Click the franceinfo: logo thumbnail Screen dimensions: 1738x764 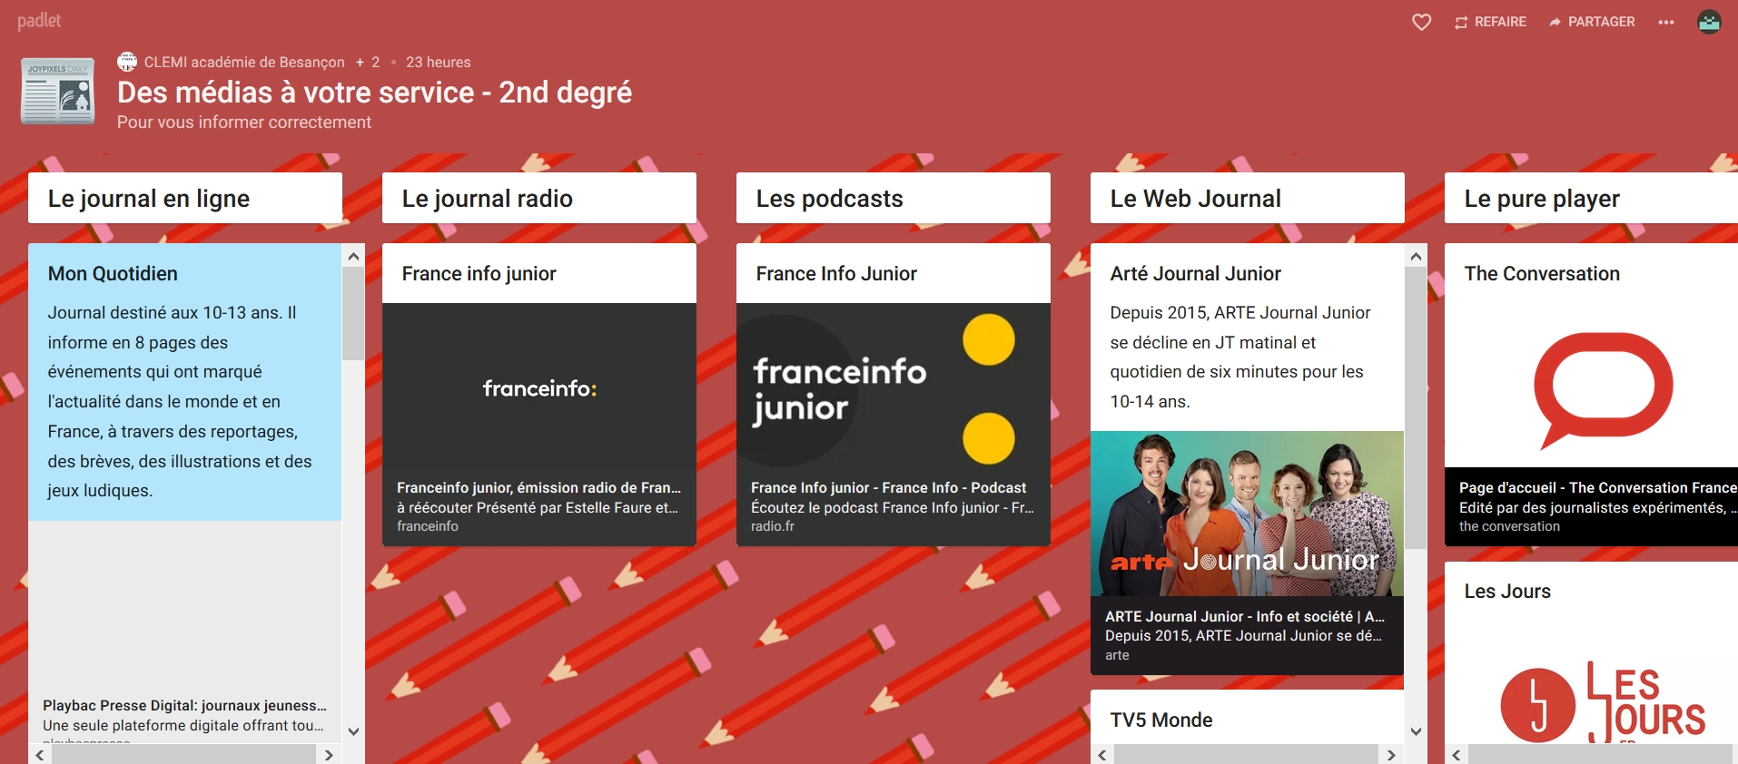click(539, 388)
